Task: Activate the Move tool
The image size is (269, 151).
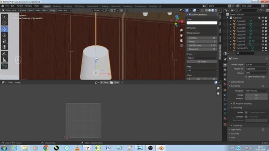Action: pos(5,29)
